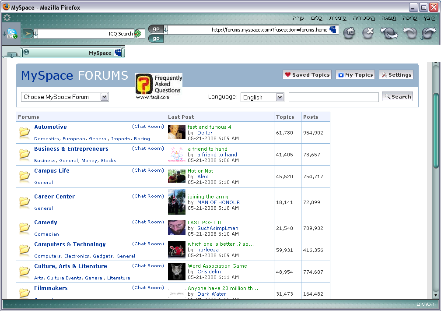Click the FAQ question mark logo

(143, 84)
